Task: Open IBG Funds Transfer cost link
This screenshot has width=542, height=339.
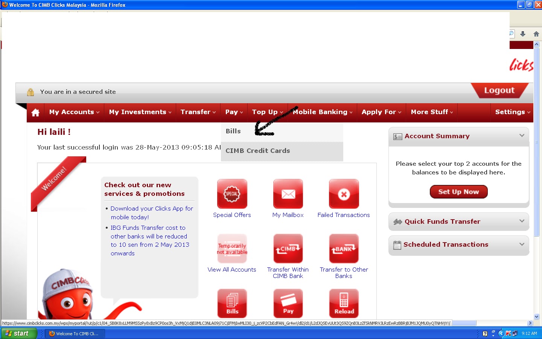Action: [x=150, y=240]
